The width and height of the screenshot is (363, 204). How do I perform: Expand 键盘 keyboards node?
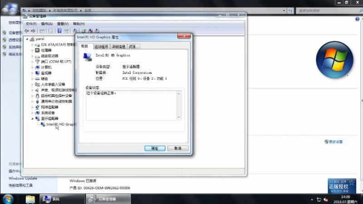coord(32,78)
